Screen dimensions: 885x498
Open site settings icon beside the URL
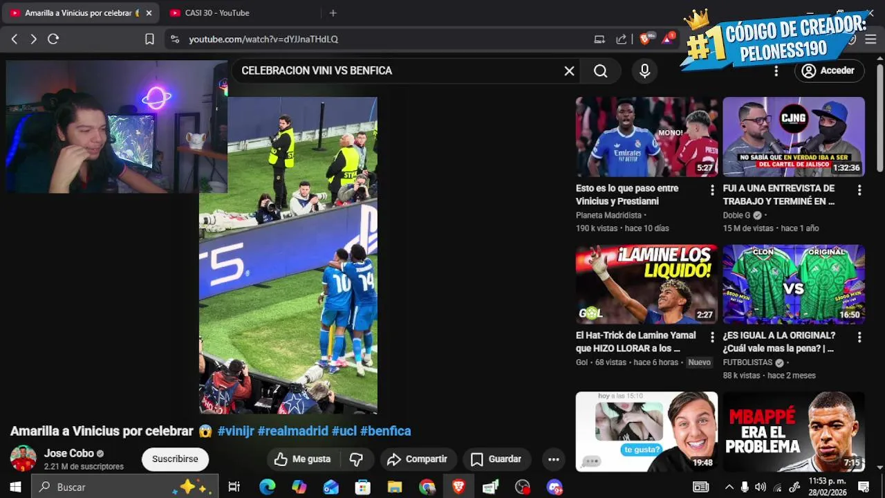point(174,39)
